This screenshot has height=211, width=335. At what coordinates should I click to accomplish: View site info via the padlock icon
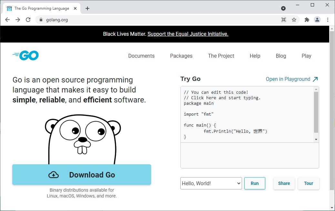(x=41, y=20)
